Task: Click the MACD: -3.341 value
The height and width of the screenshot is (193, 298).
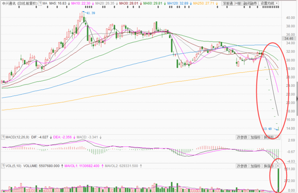Action: 88,137
